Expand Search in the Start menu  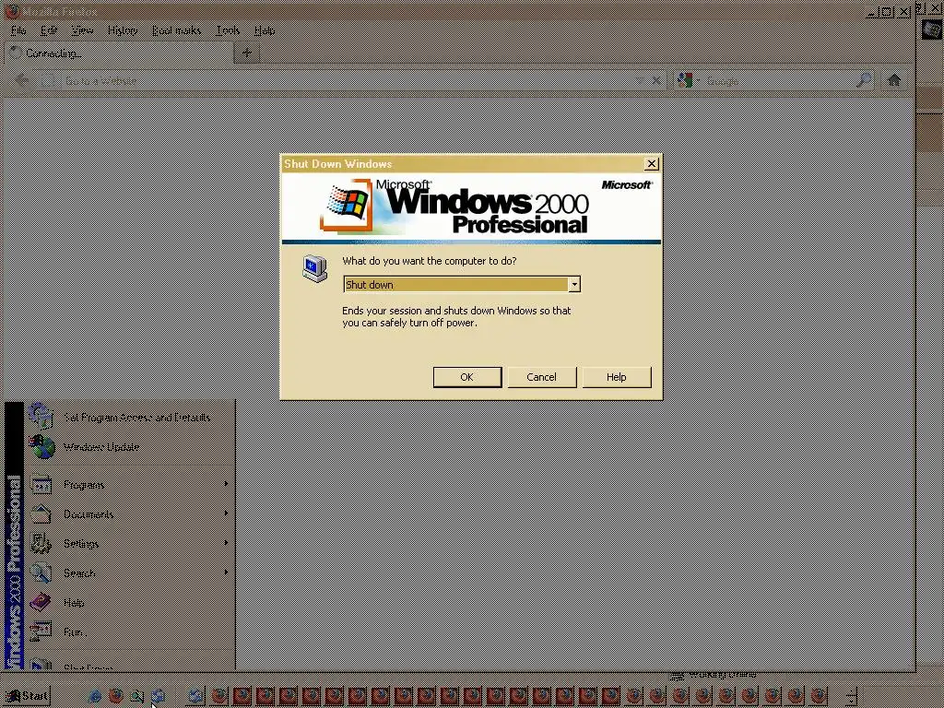(x=129, y=572)
